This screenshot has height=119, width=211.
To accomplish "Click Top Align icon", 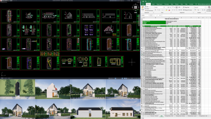I will [173, 7].
